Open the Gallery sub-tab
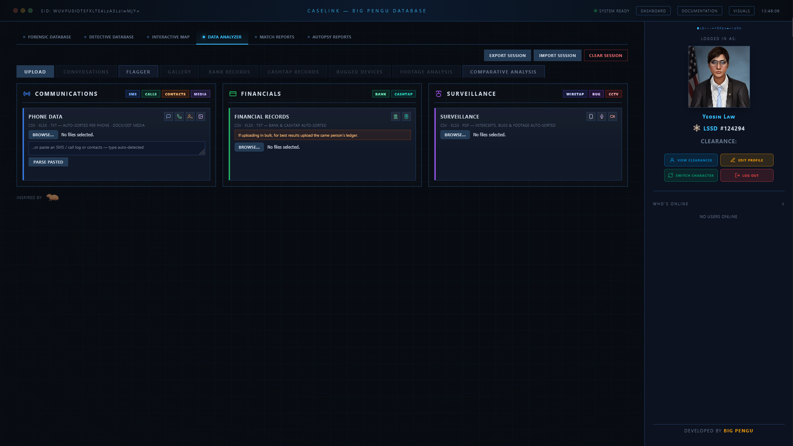793x446 pixels. coord(180,72)
